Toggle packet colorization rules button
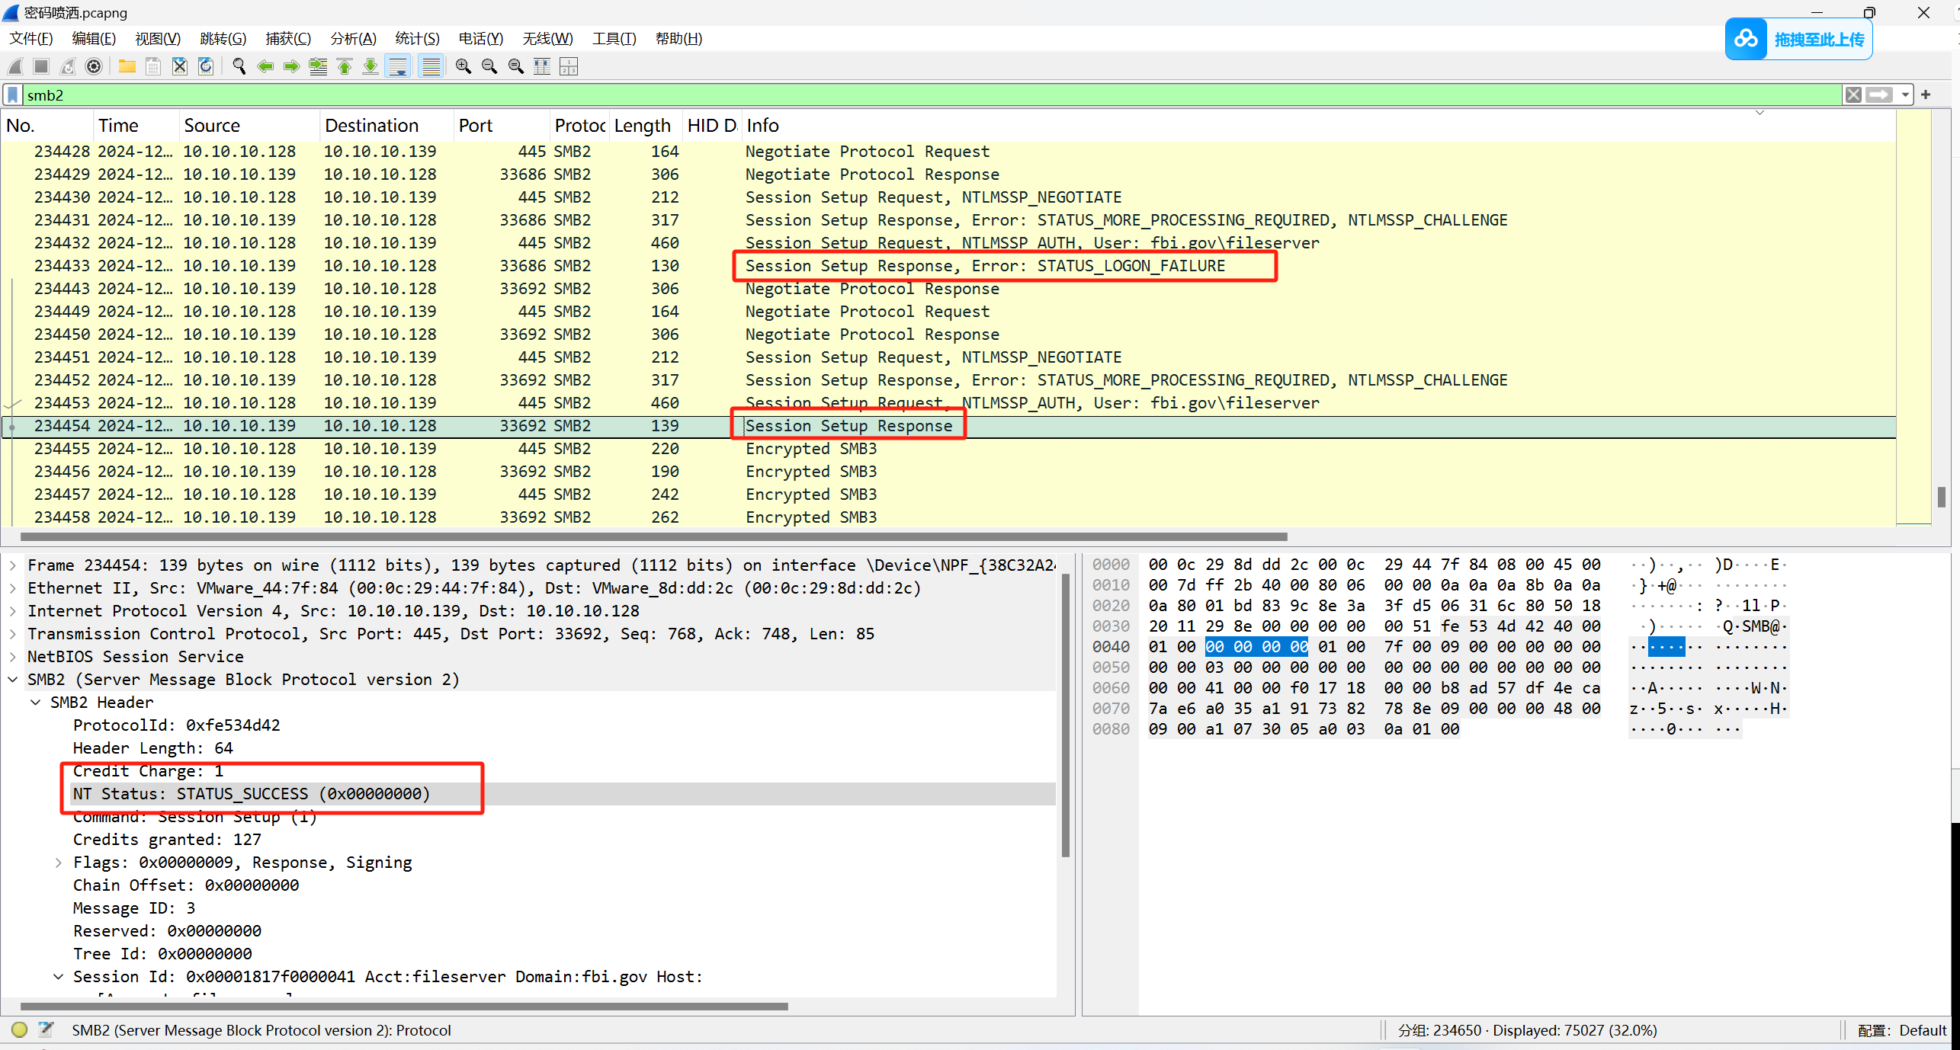The width and height of the screenshot is (1960, 1050). tap(431, 67)
